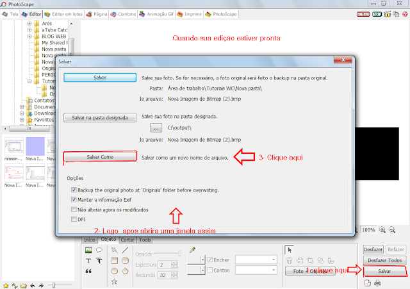Open the upper color swatch picker
This screenshot has width=410, height=289.
[196, 260]
